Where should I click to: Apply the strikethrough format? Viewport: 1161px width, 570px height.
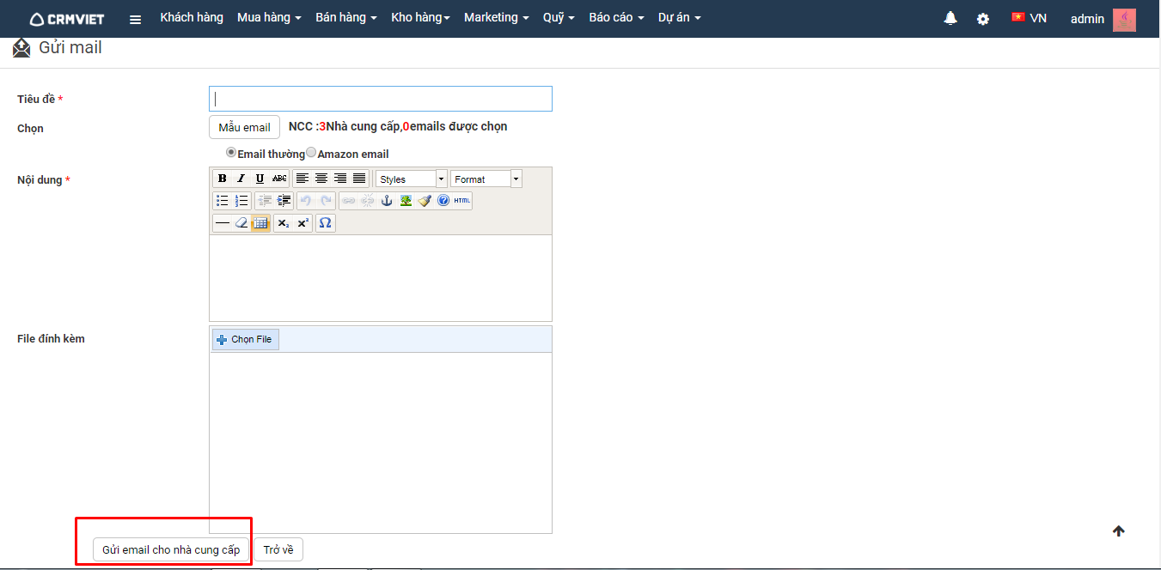[279, 179]
